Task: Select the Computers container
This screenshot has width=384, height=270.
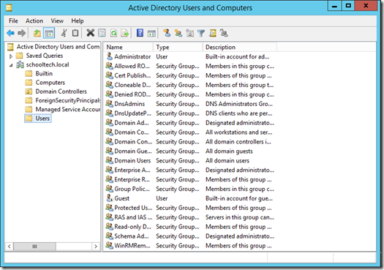Action: (x=50, y=83)
